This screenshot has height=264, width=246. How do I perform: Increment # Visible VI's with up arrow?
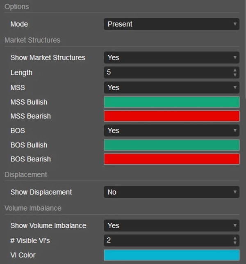pyautogui.click(x=235, y=238)
